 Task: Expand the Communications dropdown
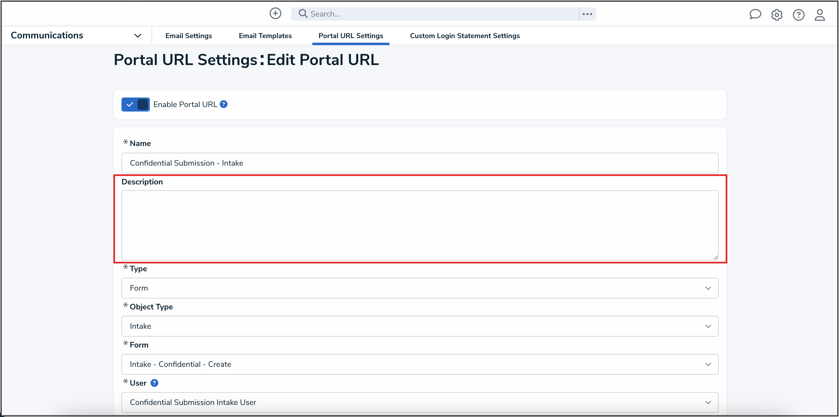pyautogui.click(x=138, y=36)
